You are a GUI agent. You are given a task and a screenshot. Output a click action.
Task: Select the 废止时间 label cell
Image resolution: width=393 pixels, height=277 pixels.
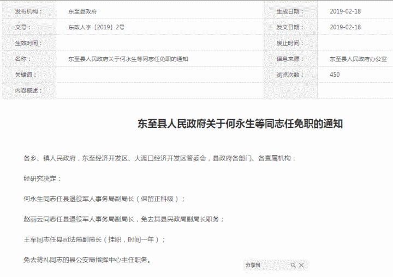(x=290, y=43)
